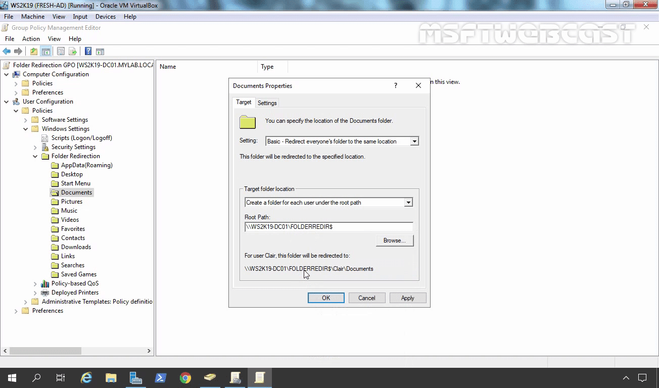Open the Notification Center icon
This screenshot has height=388, width=659.
pos(642,377)
